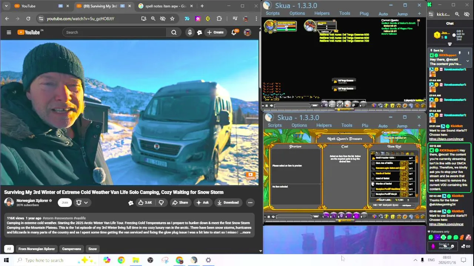The image size is (474, 266).
Task: Start voice search with the microphone icon
Action: pos(190,33)
